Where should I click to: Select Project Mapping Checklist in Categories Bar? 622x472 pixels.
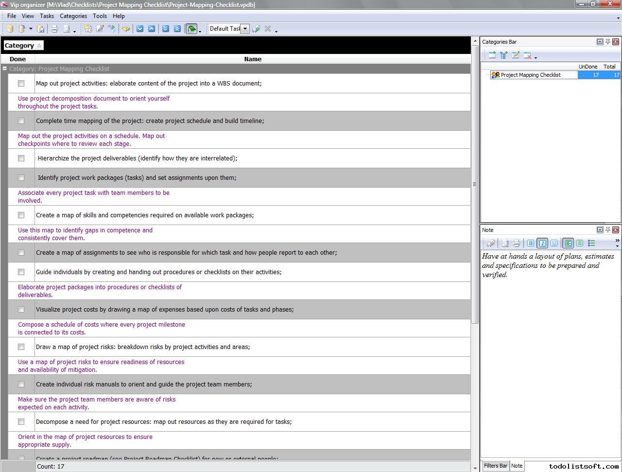point(530,75)
